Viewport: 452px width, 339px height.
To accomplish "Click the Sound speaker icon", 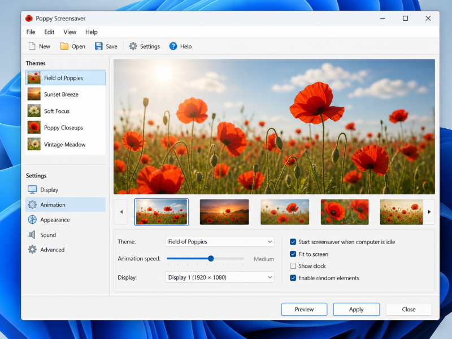I will click(32, 234).
